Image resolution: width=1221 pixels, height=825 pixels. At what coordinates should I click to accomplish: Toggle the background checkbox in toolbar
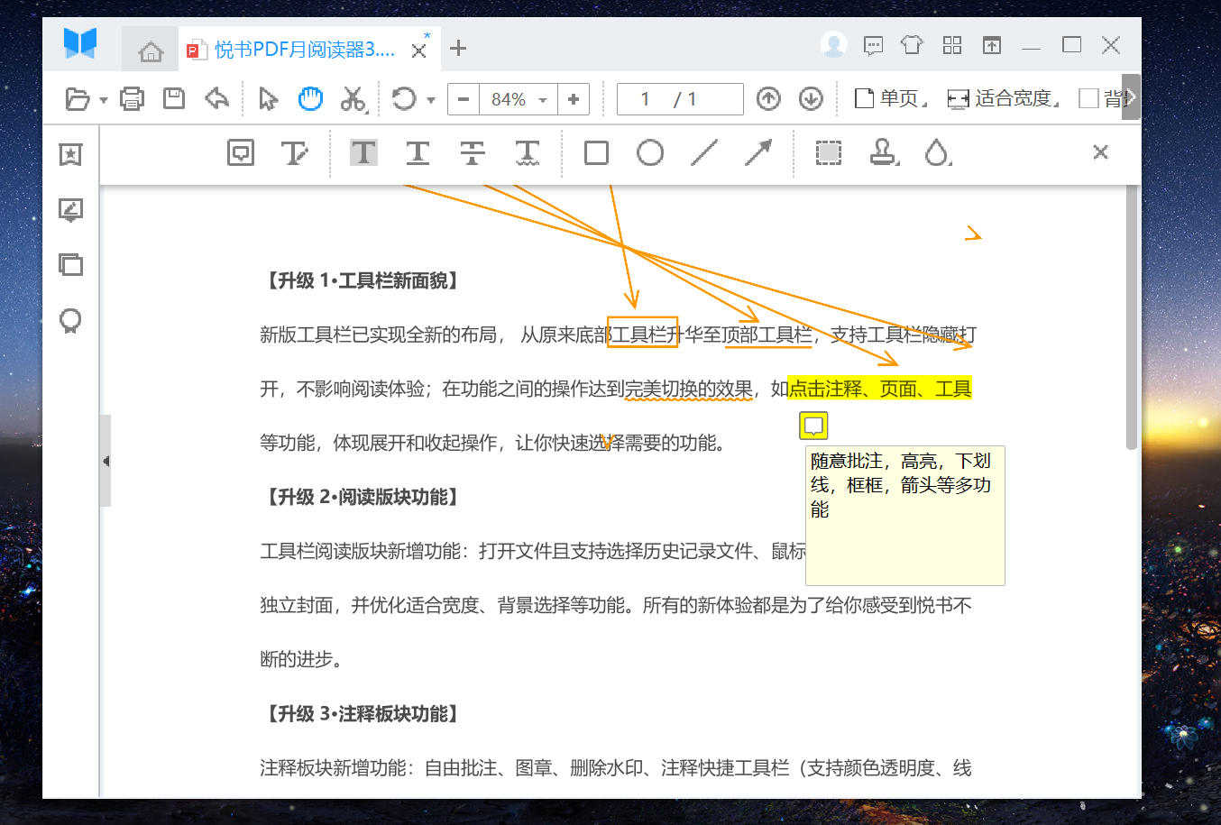[1089, 98]
